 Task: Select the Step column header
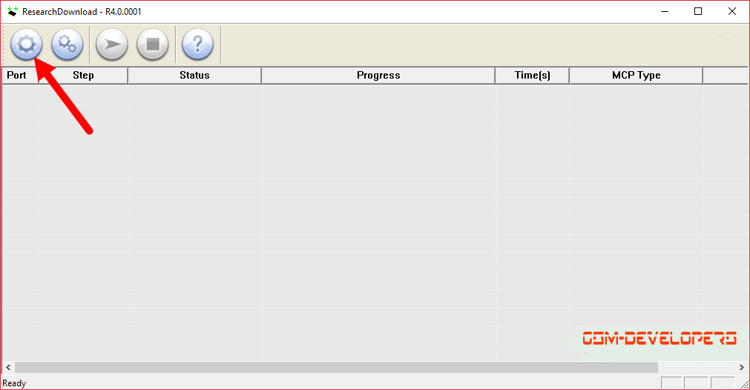[x=83, y=76]
